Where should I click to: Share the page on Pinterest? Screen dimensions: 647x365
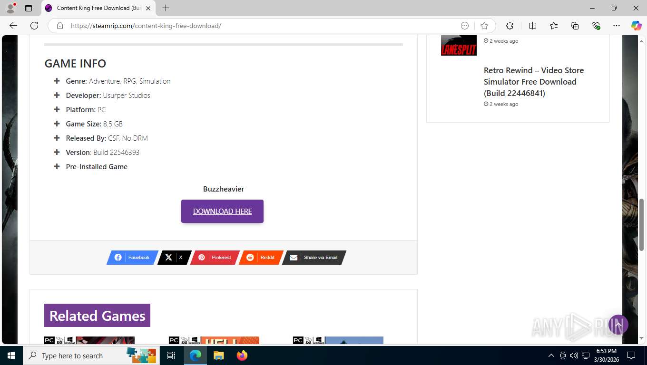click(x=215, y=258)
